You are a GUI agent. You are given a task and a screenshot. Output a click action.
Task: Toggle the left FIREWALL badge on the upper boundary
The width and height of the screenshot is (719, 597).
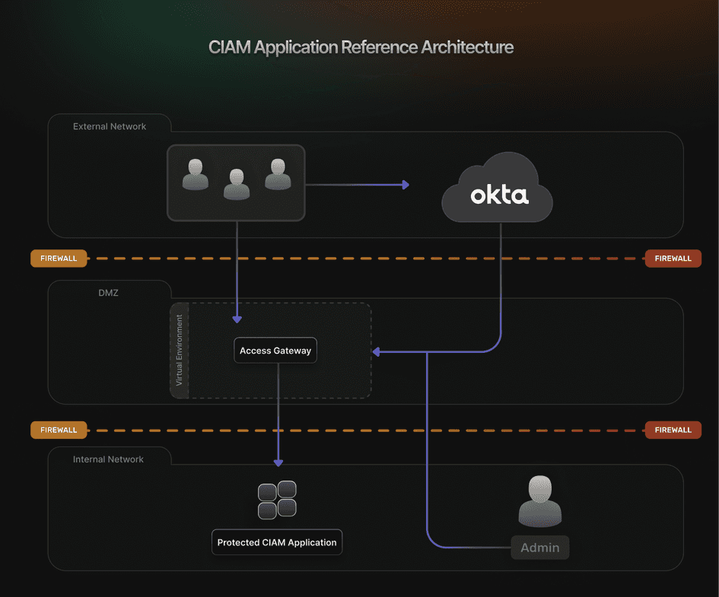[59, 258]
